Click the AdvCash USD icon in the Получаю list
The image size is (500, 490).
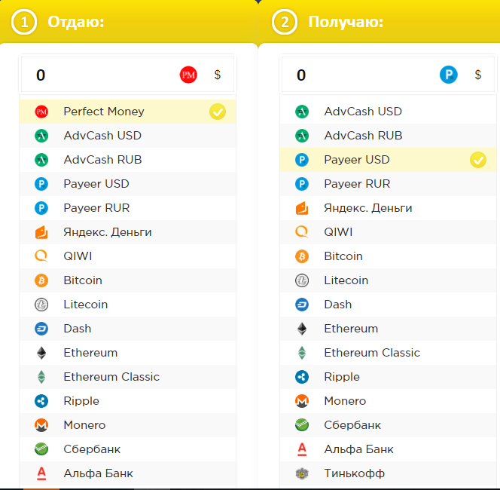point(302,112)
